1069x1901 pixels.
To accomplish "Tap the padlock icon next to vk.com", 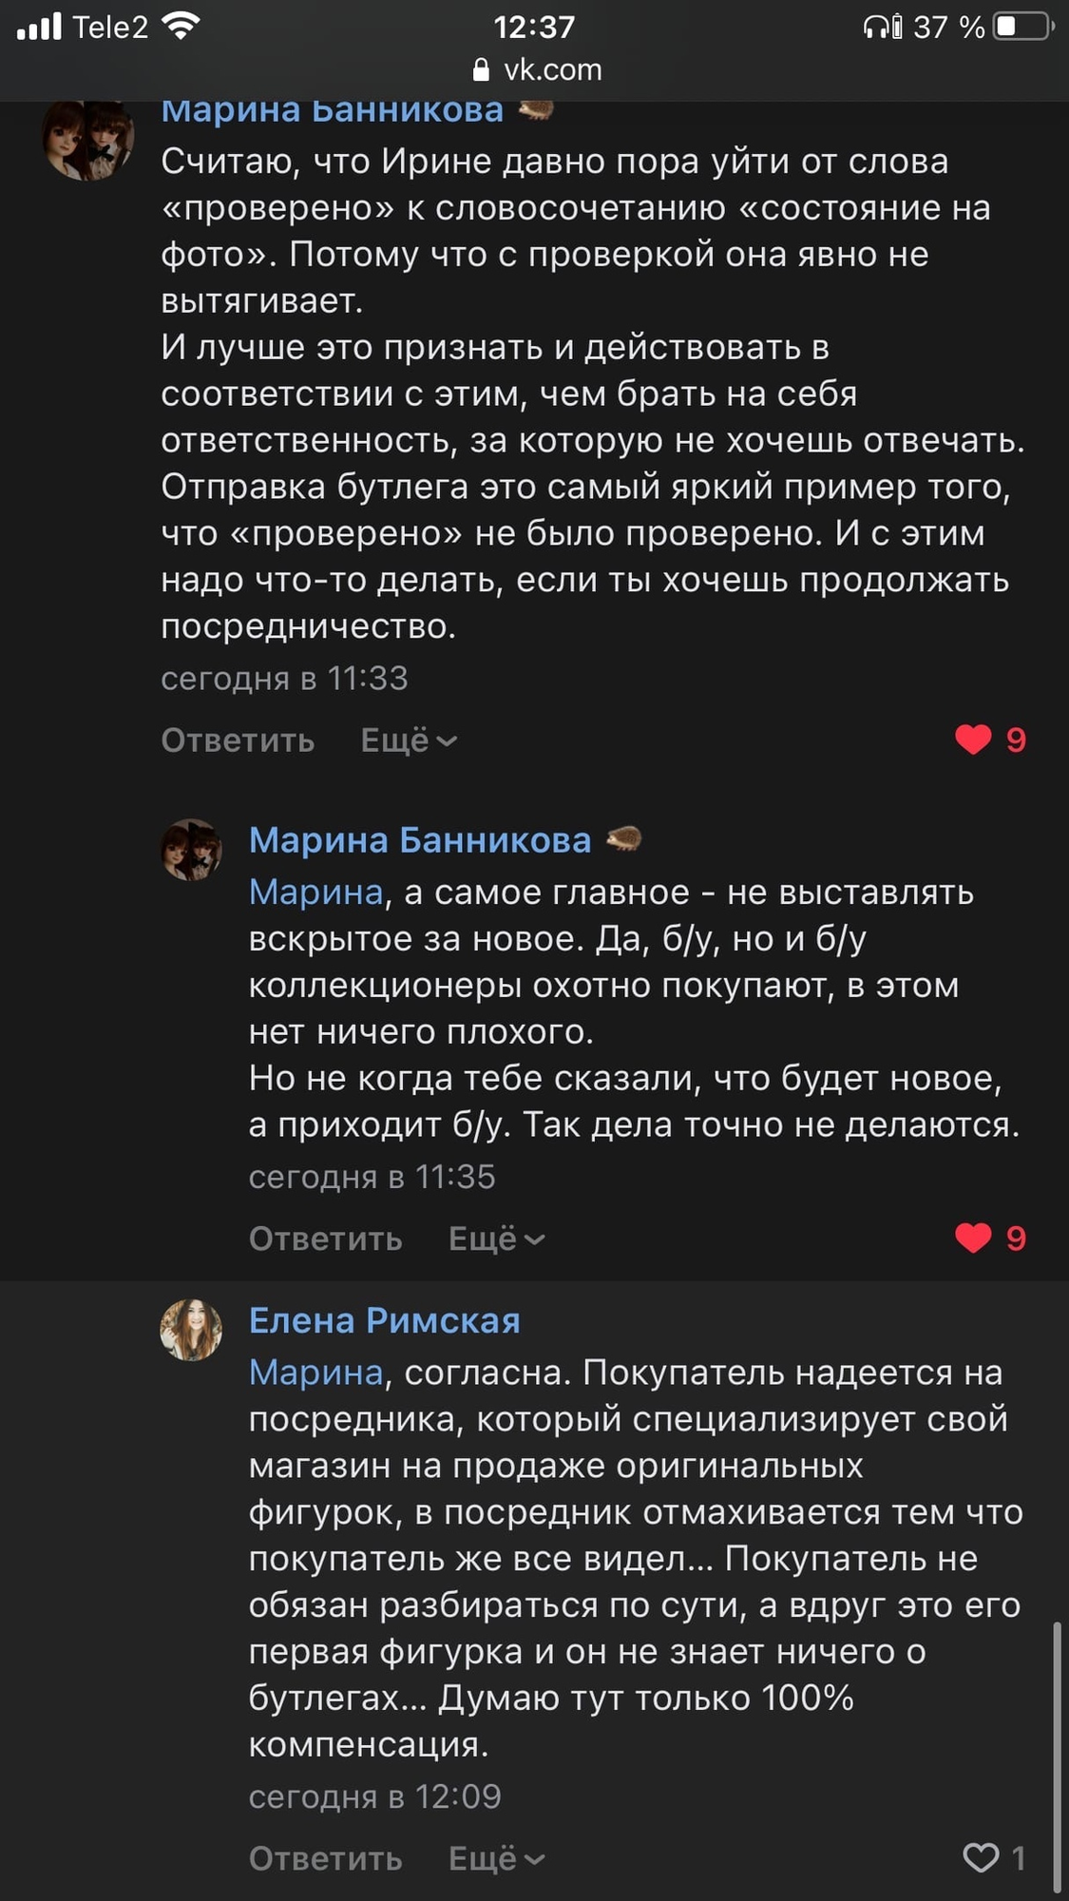I will point(481,69).
